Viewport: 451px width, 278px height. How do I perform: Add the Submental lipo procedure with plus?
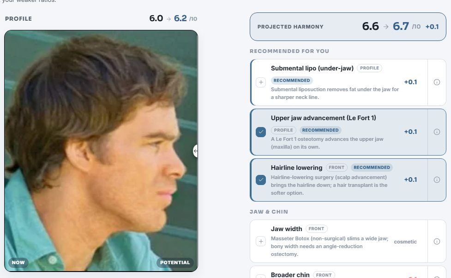pyautogui.click(x=261, y=82)
